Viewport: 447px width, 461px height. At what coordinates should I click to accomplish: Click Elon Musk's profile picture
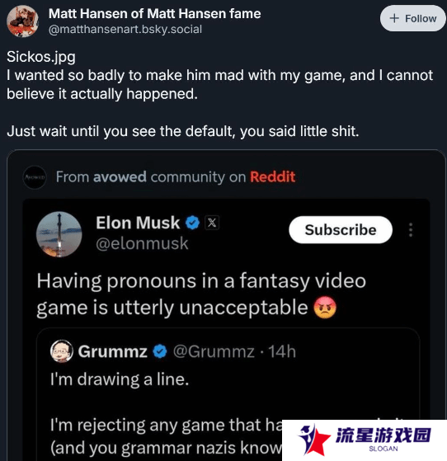(59, 234)
